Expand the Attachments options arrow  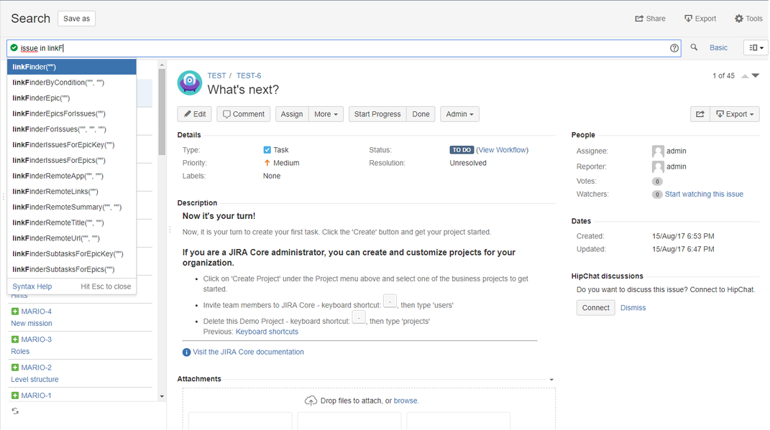(x=551, y=380)
